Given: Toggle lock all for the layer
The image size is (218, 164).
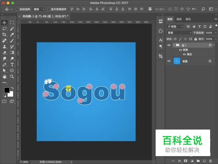Looking at the screenshot, I should pyautogui.click(x=196, y=39).
